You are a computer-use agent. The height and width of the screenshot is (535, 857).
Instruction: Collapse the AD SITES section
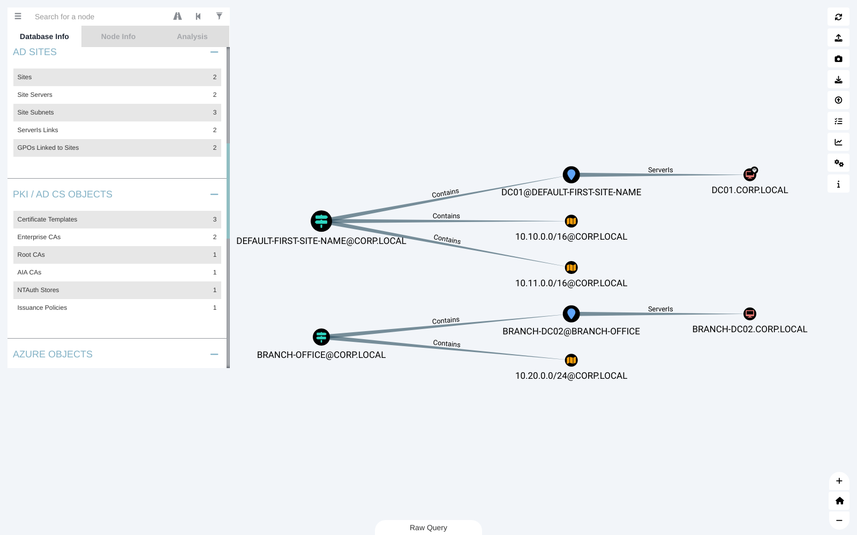click(214, 52)
